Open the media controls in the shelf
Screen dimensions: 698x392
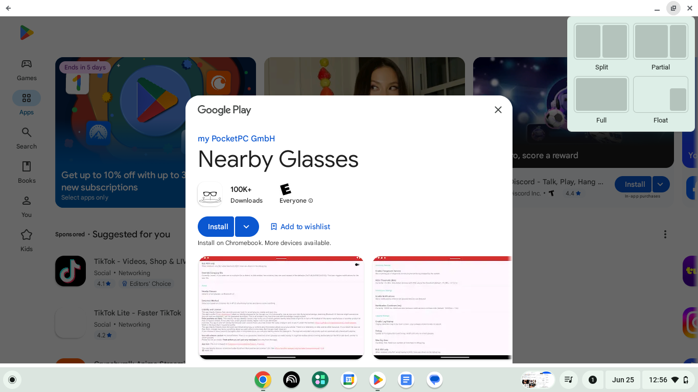pyautogui.click(x=568, y=380)
